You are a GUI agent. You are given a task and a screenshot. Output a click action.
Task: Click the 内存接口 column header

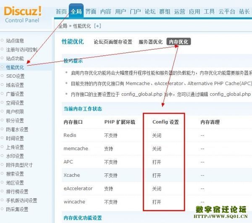(73, 122)
